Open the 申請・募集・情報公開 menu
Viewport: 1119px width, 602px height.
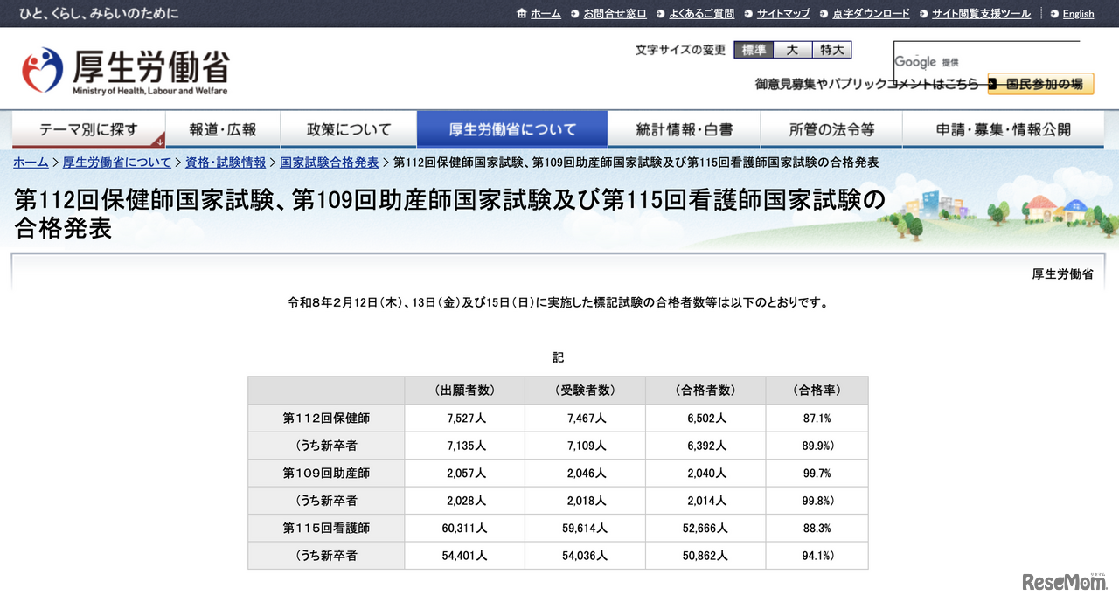click(1003, 128)
